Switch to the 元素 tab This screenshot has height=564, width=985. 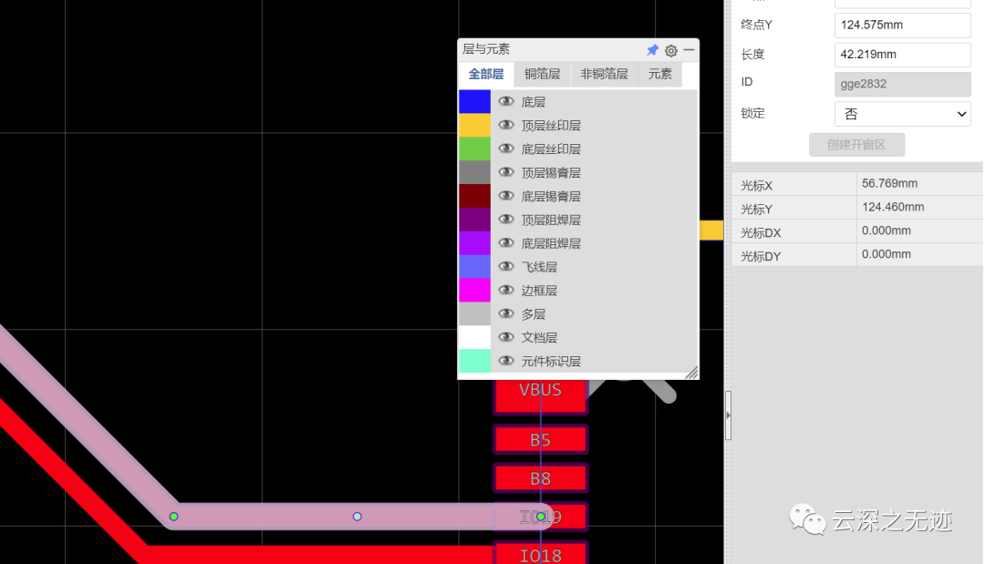click(659, 74)
